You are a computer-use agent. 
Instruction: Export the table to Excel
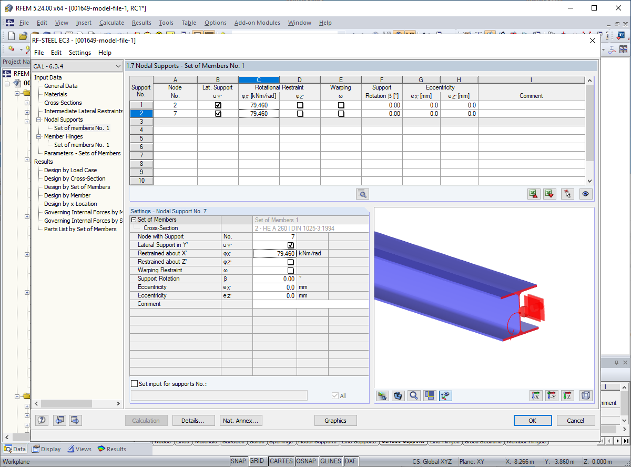click(533, 194)
